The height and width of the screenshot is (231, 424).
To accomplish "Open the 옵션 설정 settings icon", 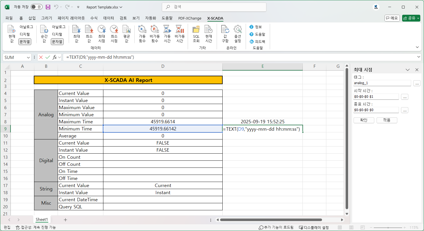I will coord(238,29).
